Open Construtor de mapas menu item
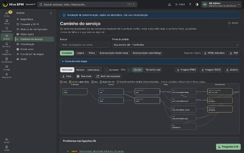Image resolution: width=244 pixels, height=153 pixels. coord(34,54)
